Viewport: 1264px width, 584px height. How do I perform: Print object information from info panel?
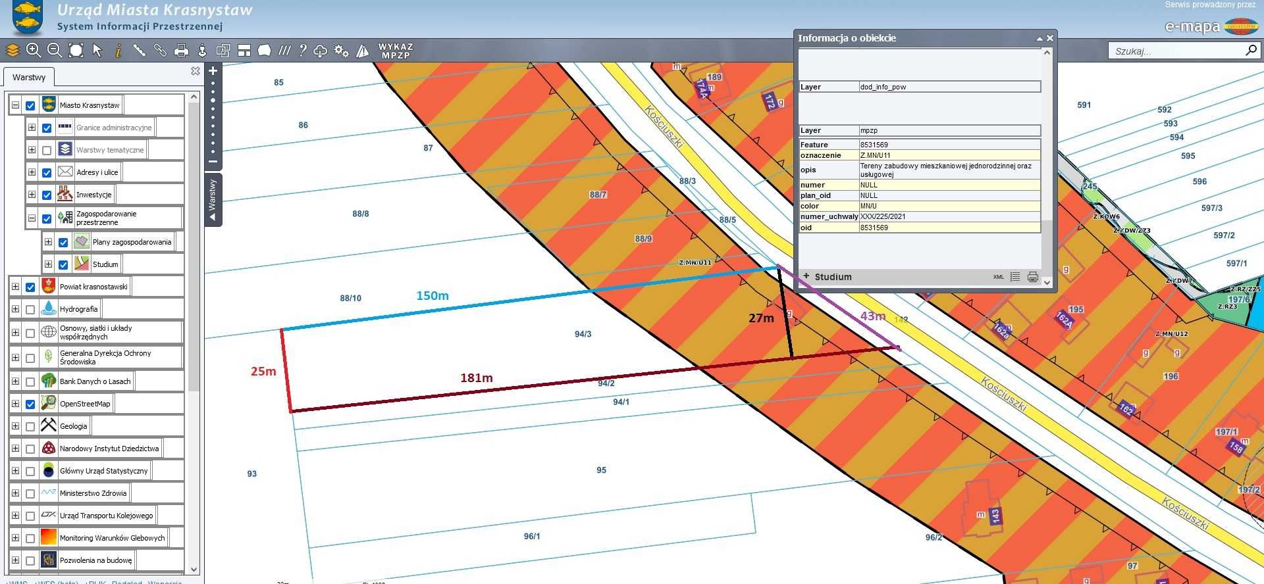tap(1032, 277)
